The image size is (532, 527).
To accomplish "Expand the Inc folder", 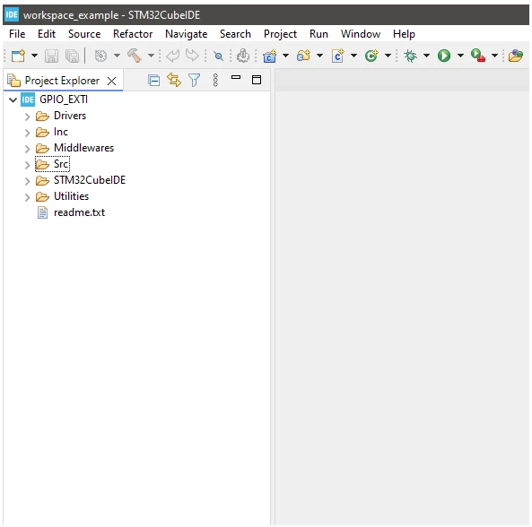I will coord(28,133).
